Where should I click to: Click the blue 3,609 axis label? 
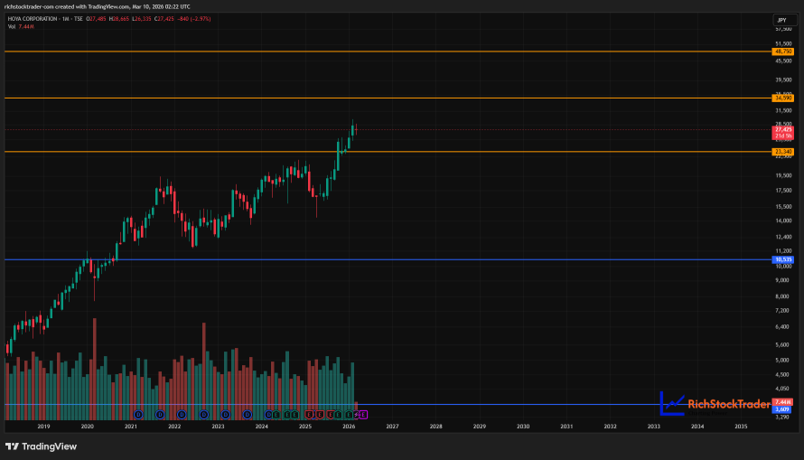[x=782, y=409]
